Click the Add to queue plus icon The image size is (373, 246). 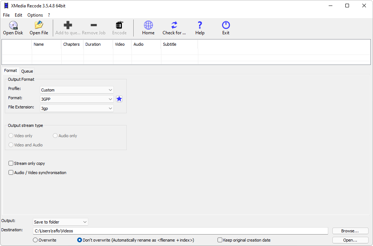[68, 25]
